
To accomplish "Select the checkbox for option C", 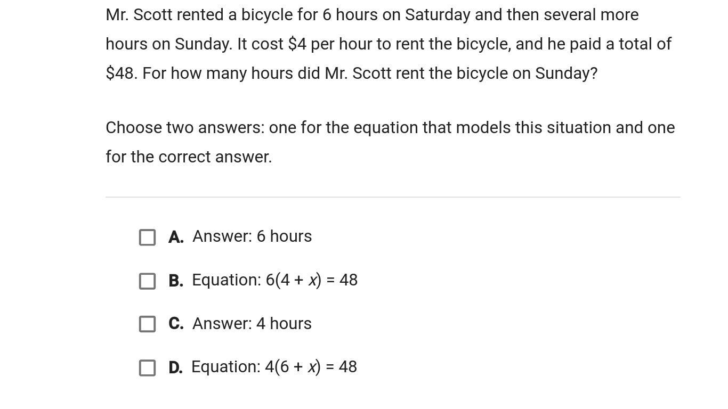I will pos(148,324).
